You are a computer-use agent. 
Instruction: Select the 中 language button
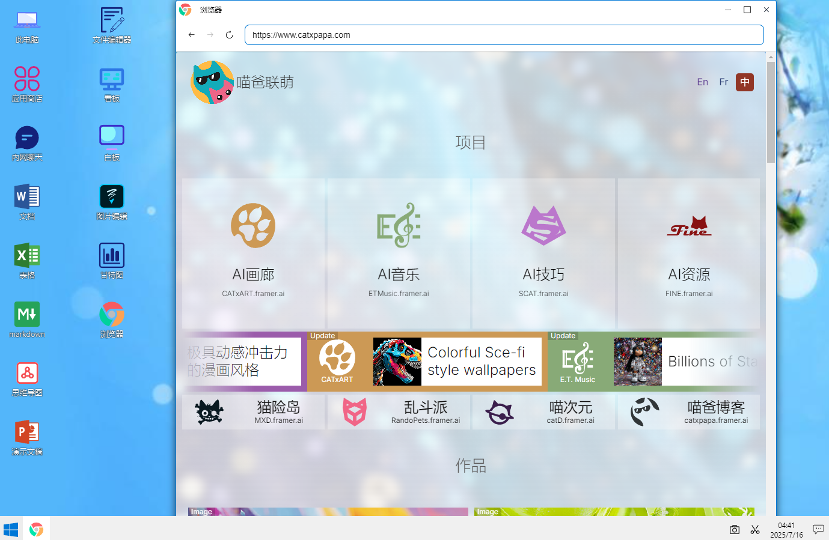(x=745, y=82)
